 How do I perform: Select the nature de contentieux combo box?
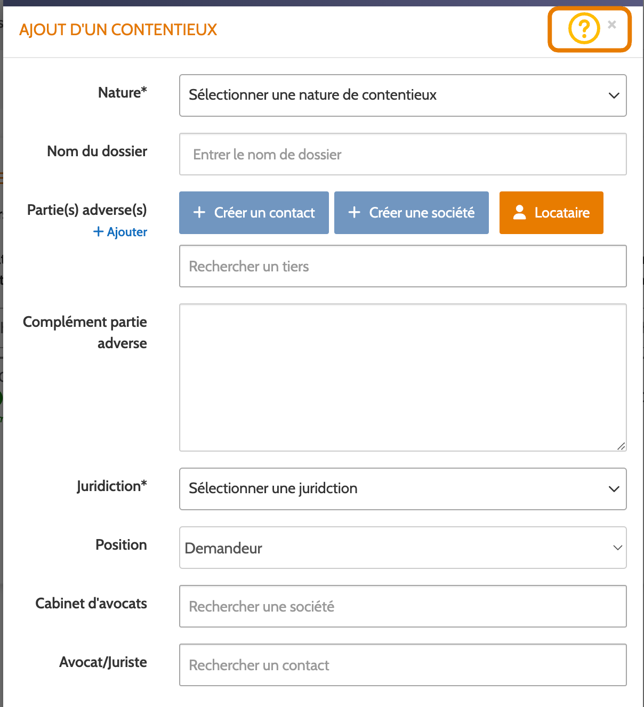[403, 95]
